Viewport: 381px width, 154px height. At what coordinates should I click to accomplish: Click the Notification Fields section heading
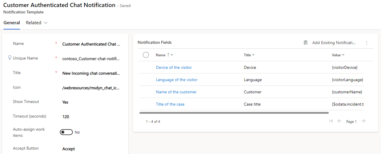click(155, 42)
